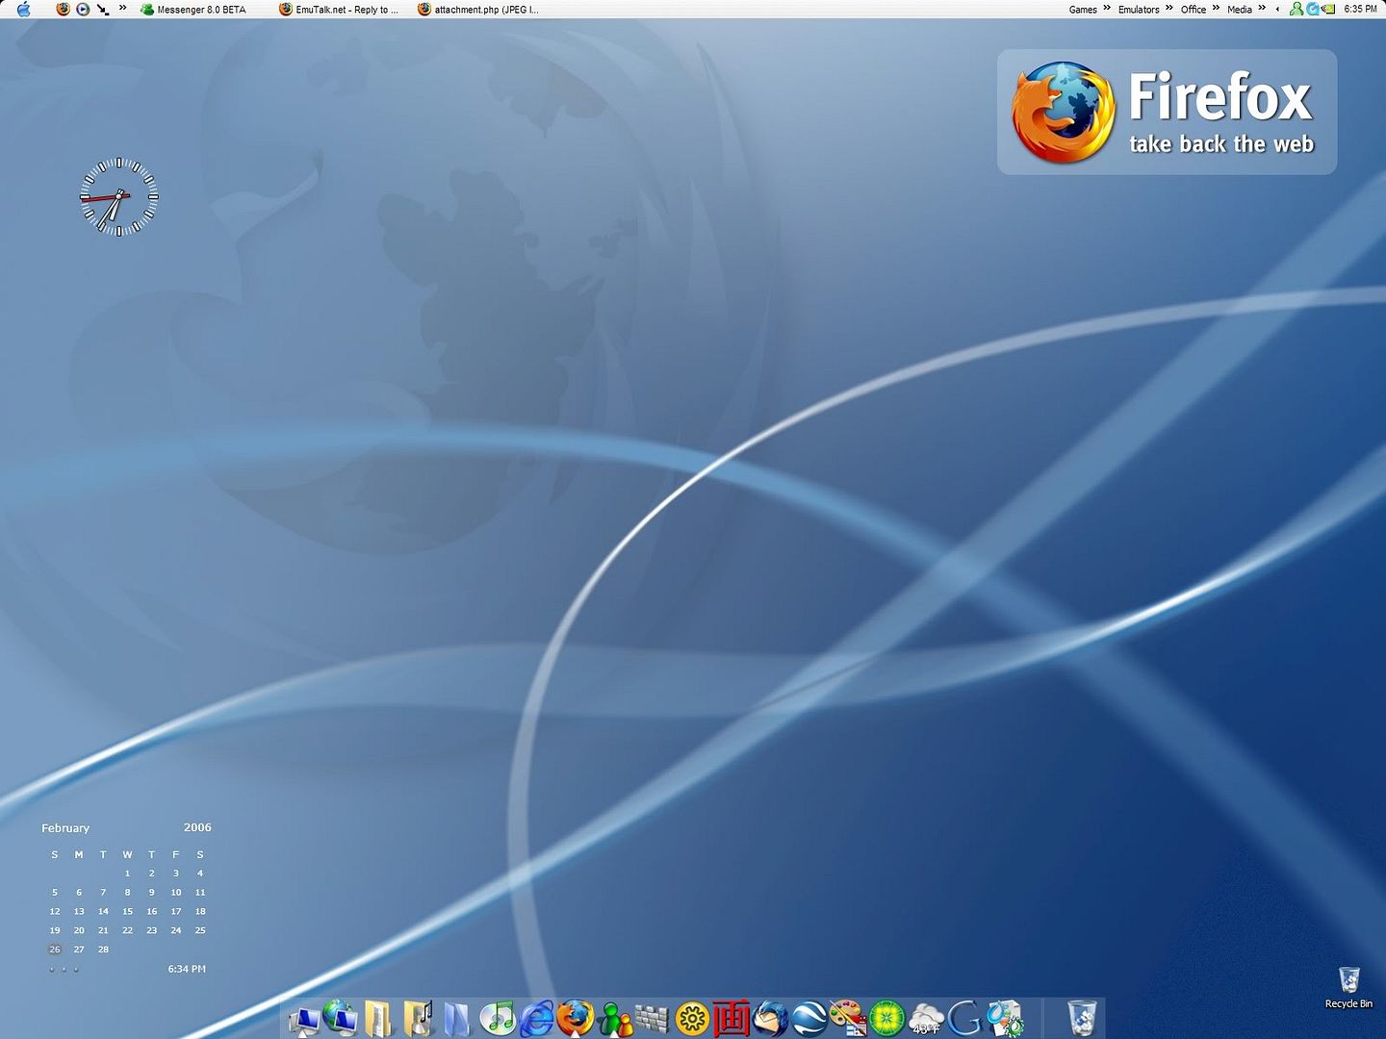Image resolution: width=1386 pixels, height=1039 pixels.
Task: Show hidden system tray icons arrow
Action: [x=1277, y=9]
